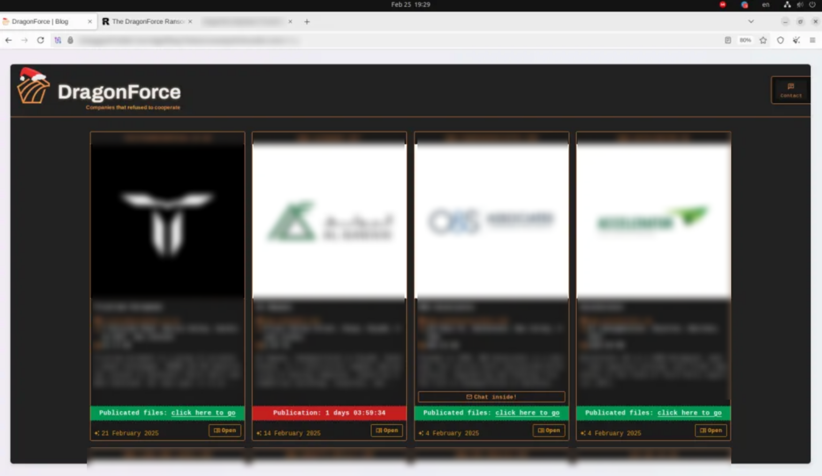Expand the extensions wand menu in the toolbar
This screenshot has width=822, height=476.
(796, 40)
